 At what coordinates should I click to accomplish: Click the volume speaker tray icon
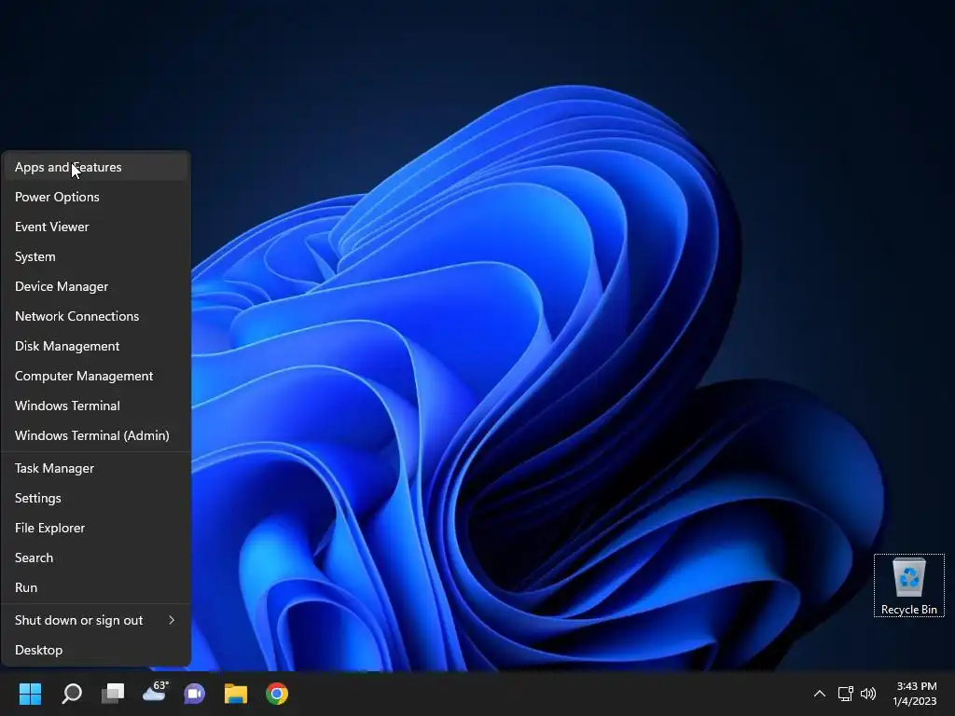pos(868,694)
